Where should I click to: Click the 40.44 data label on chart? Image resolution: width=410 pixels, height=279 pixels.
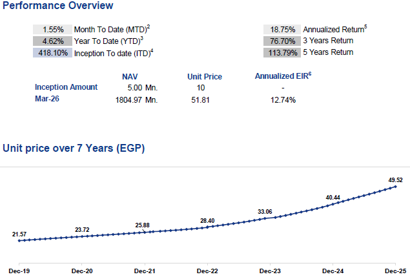[333, 198]
